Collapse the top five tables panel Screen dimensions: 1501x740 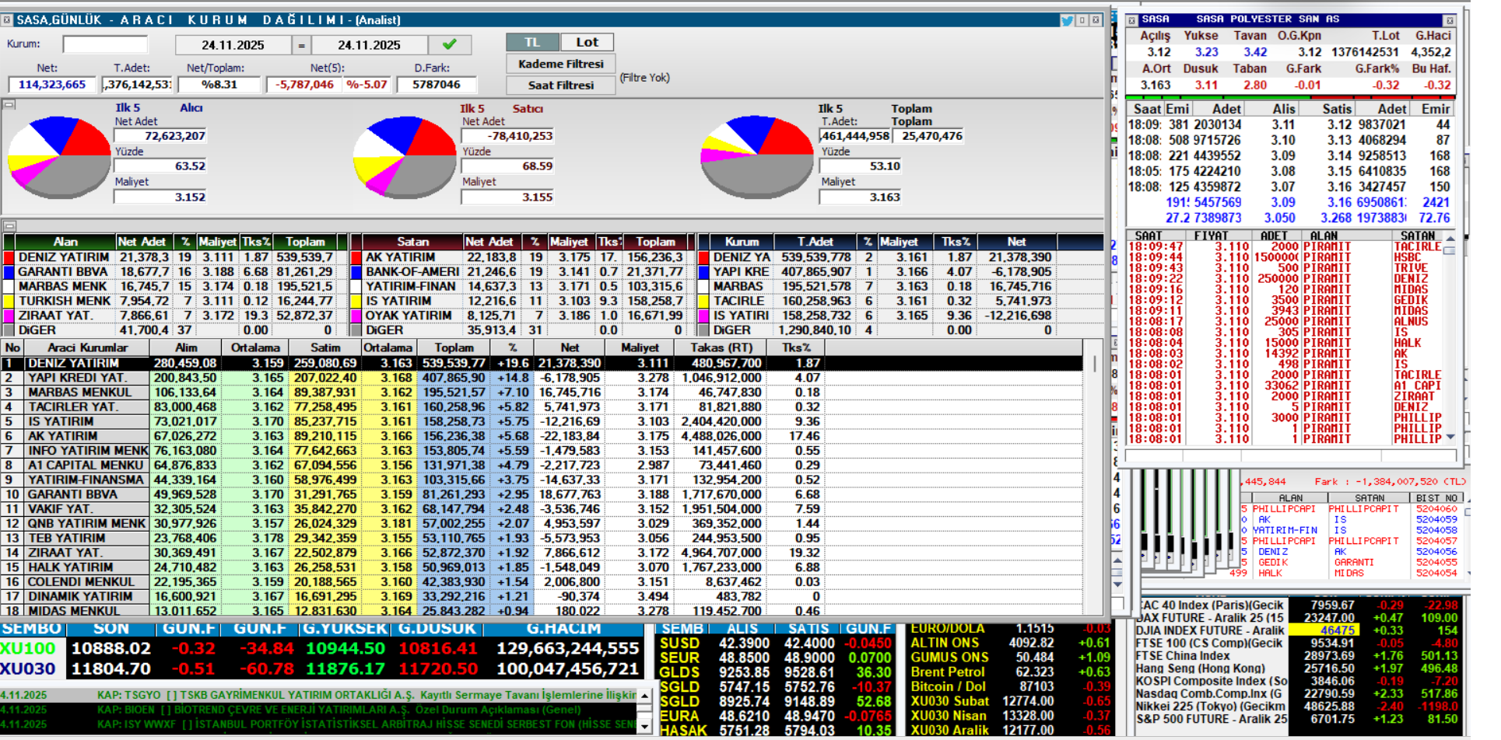coord(9,226)
